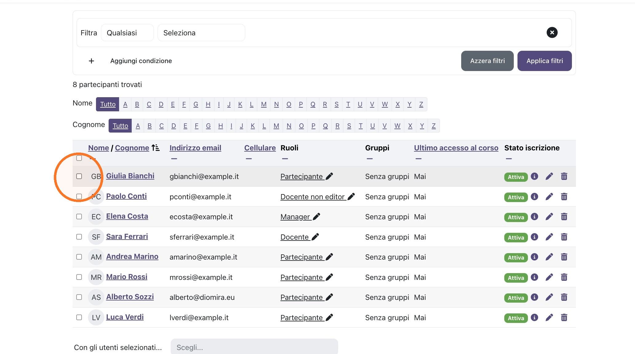Collapse the Indirizzo email column
The height and width of the screenshot is (354, 635).
(174, 159)
